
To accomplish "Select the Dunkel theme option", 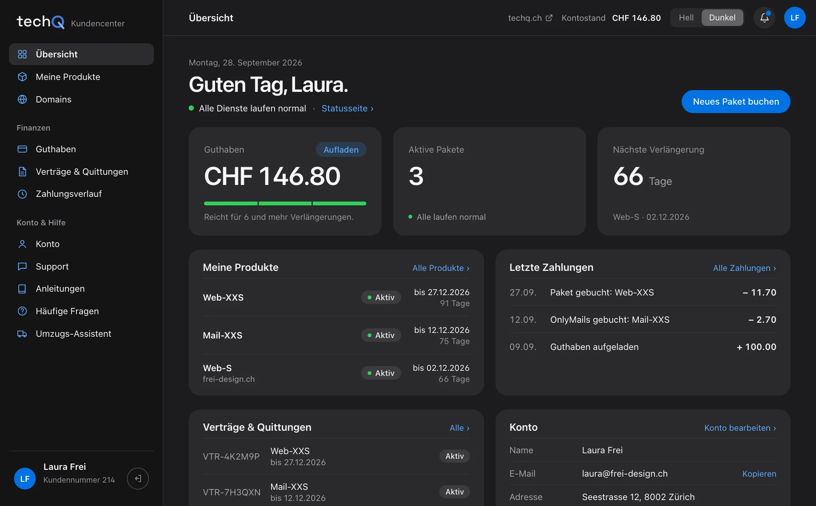I will [x=722, y=18].
